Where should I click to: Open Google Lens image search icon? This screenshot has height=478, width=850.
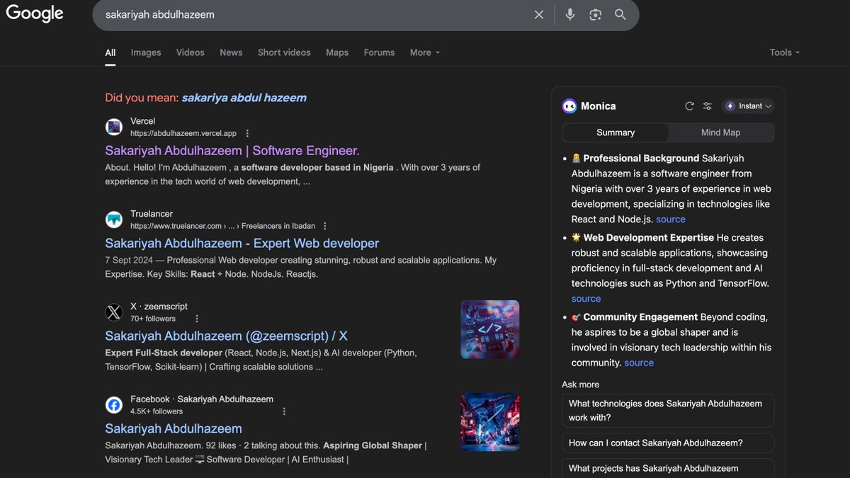pos(595,15)
